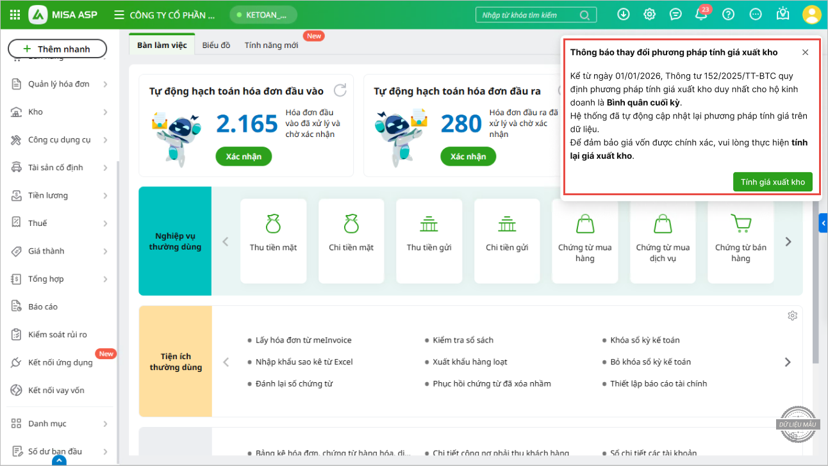Click the Tính giá xuất kho button
This screenshot has width=828, height=466.
pos(772,182)
